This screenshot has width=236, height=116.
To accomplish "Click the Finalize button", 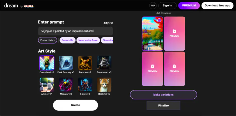I will click(x=163, y=105).
